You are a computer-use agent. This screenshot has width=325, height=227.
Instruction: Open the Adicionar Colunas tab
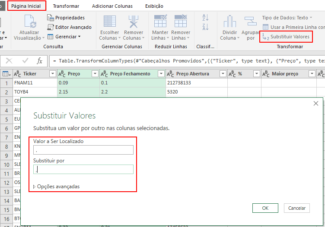coord(112,6)
